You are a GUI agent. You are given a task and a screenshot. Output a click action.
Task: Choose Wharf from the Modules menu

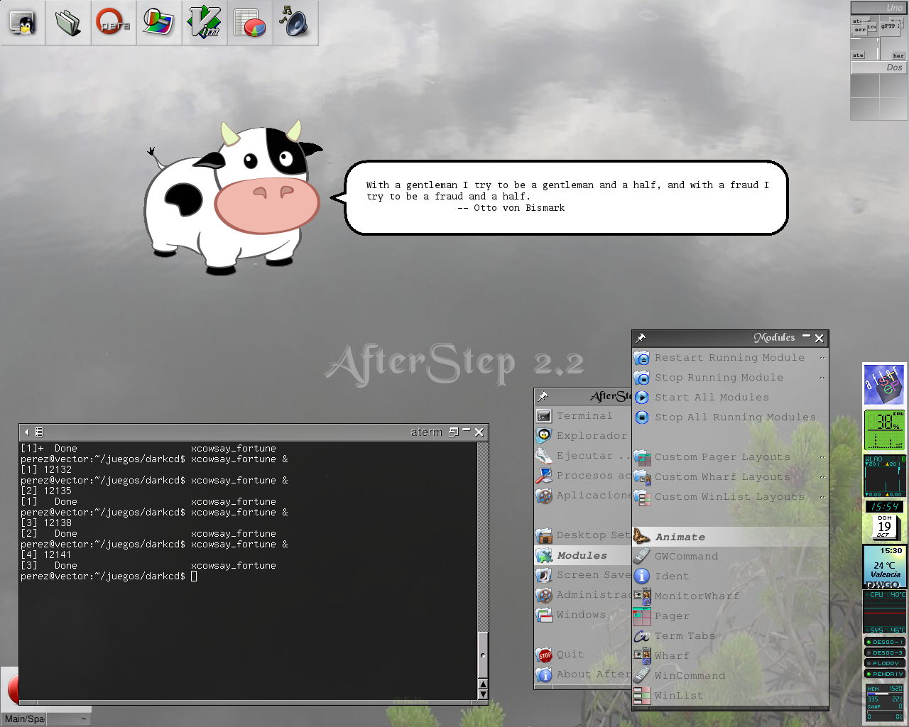coord(730,656)
